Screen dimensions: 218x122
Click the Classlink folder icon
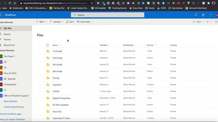point(48,85)
